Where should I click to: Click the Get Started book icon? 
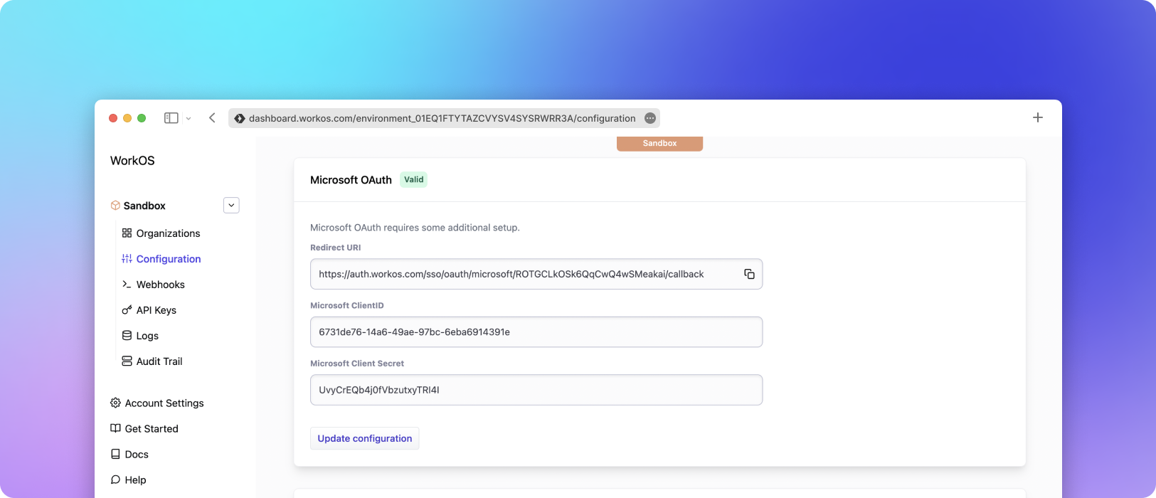115,428
